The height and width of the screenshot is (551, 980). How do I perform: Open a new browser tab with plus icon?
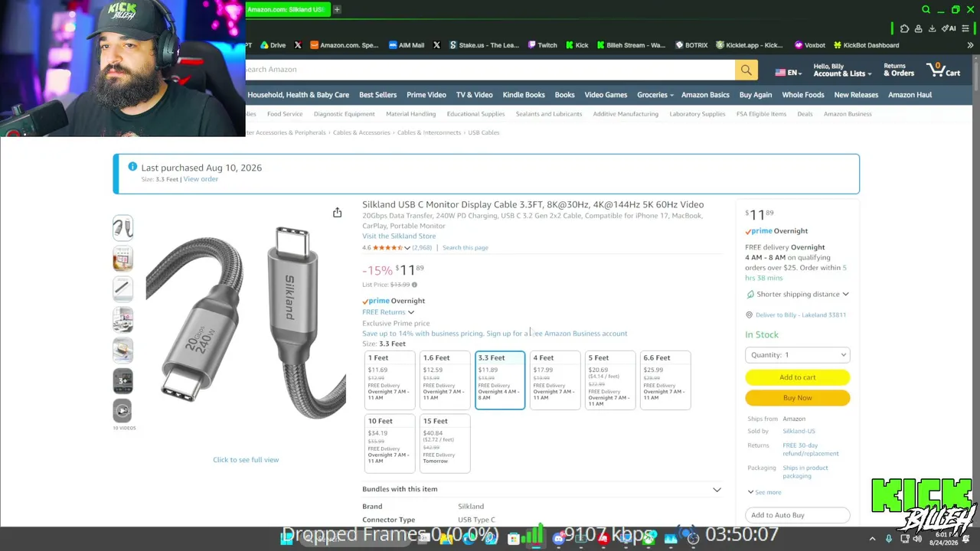point(337,9)
